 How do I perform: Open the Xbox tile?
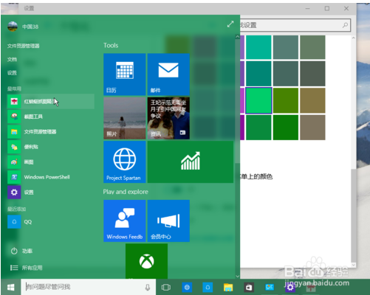147,261
